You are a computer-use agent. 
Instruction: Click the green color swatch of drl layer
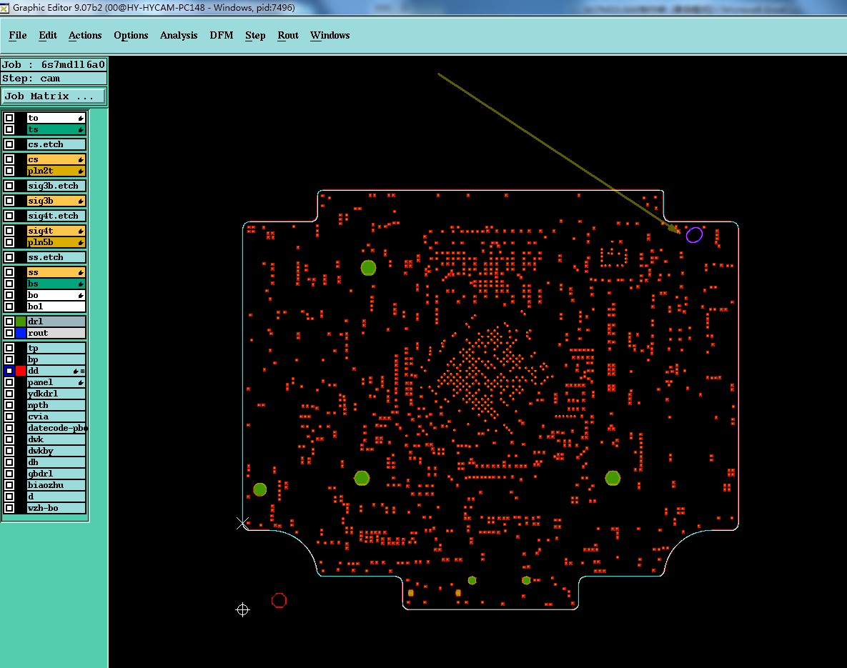click(x=21, y=321)
